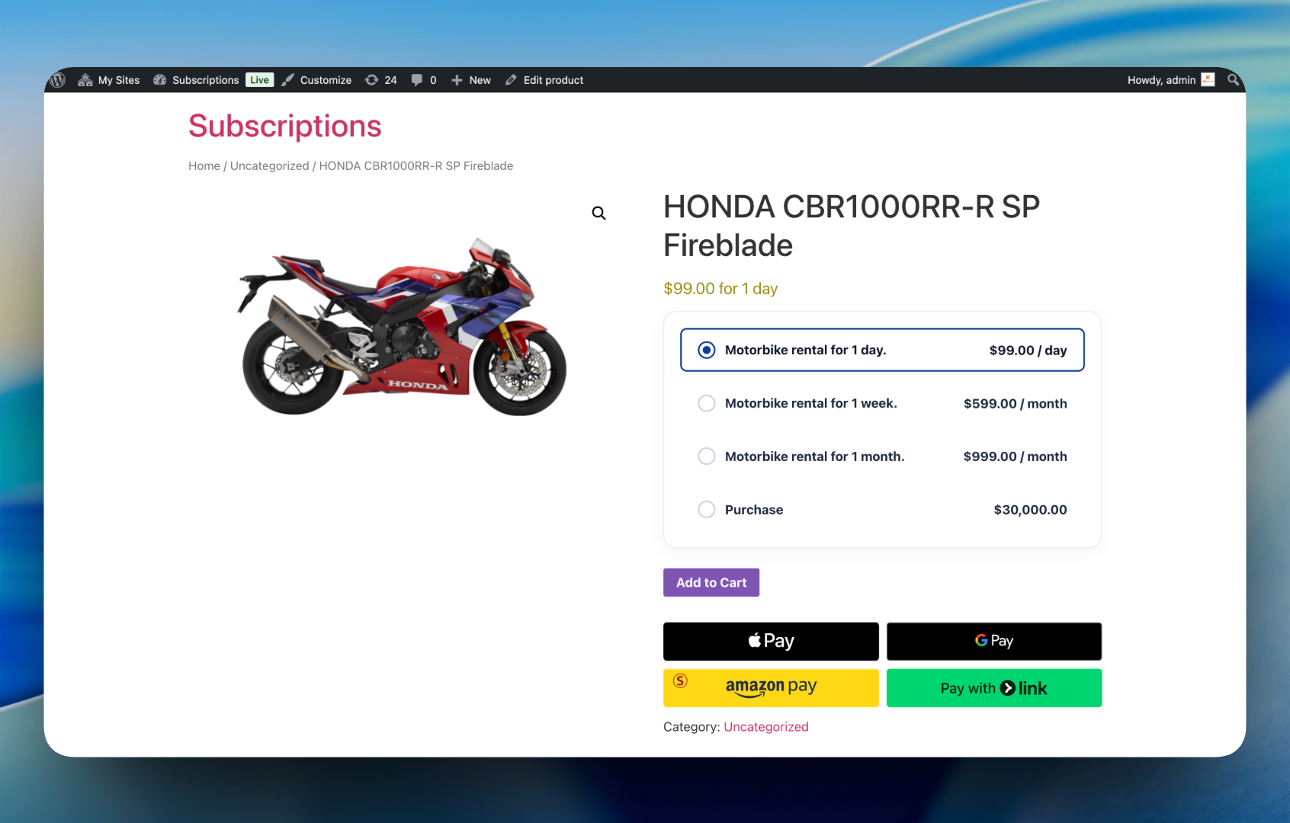Open Howdy, admin account menu
Image resolution: width=1290 pixels, height=823 pixels.
[x=1170, y=80]
